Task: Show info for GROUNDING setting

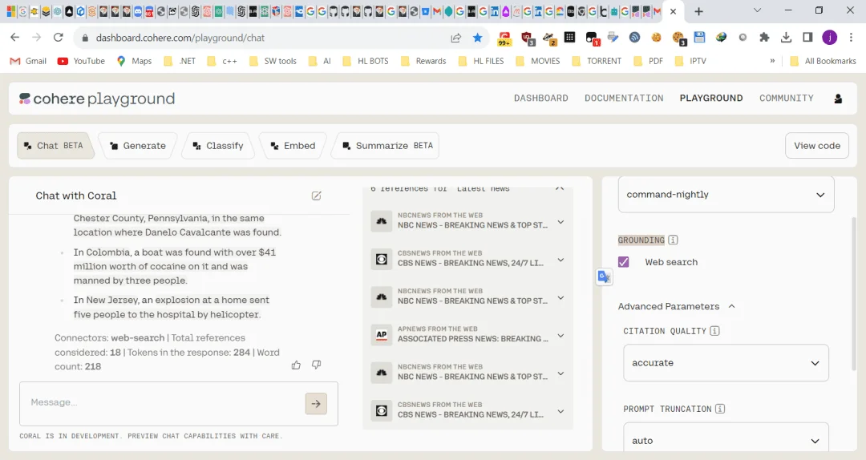Action: click(674, 240)
